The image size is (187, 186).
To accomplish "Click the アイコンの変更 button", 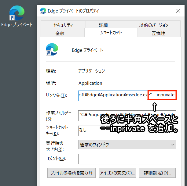I will pos(117,173).
